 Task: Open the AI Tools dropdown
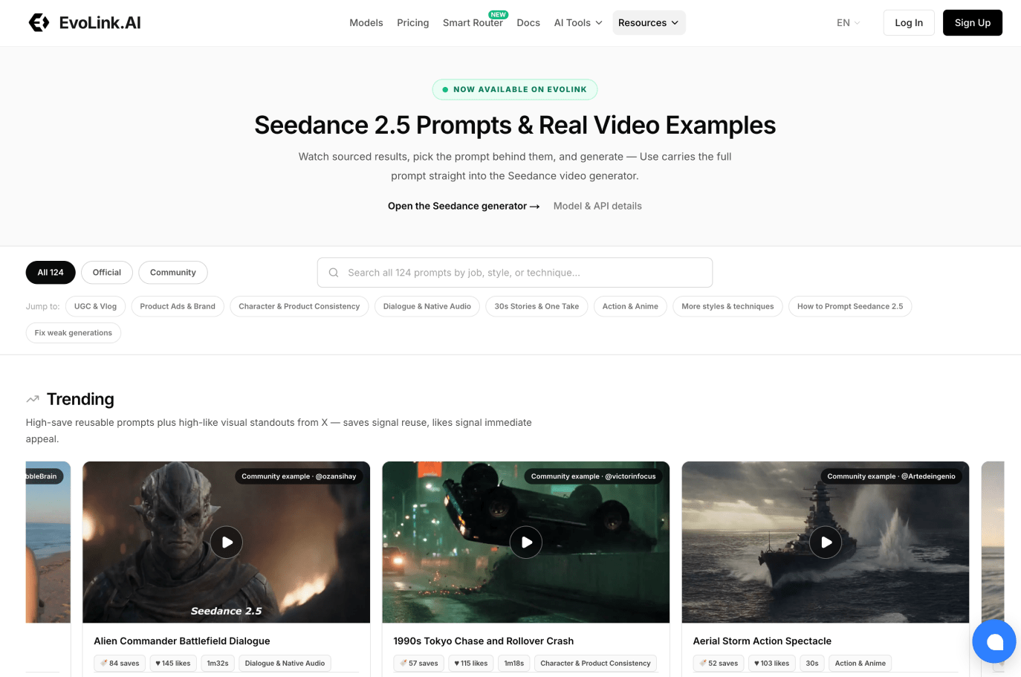coord(578,23)
